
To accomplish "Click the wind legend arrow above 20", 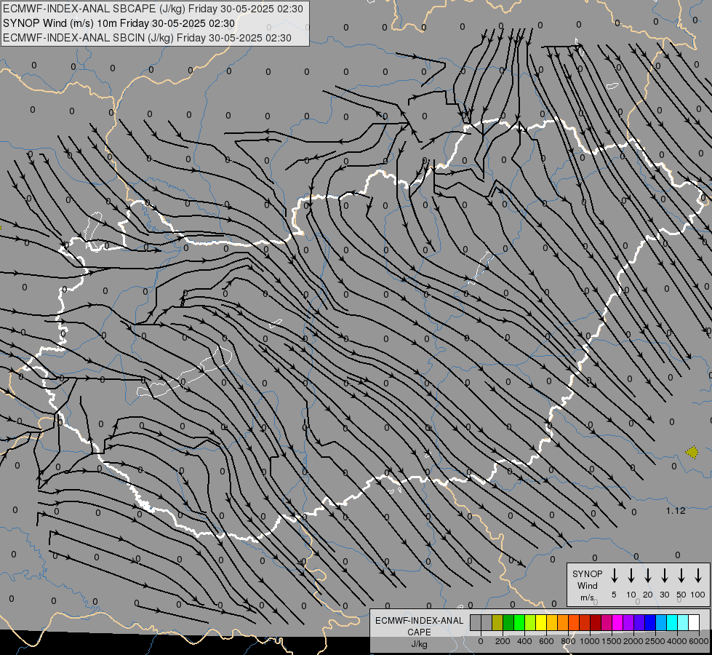I will (648, 576).
